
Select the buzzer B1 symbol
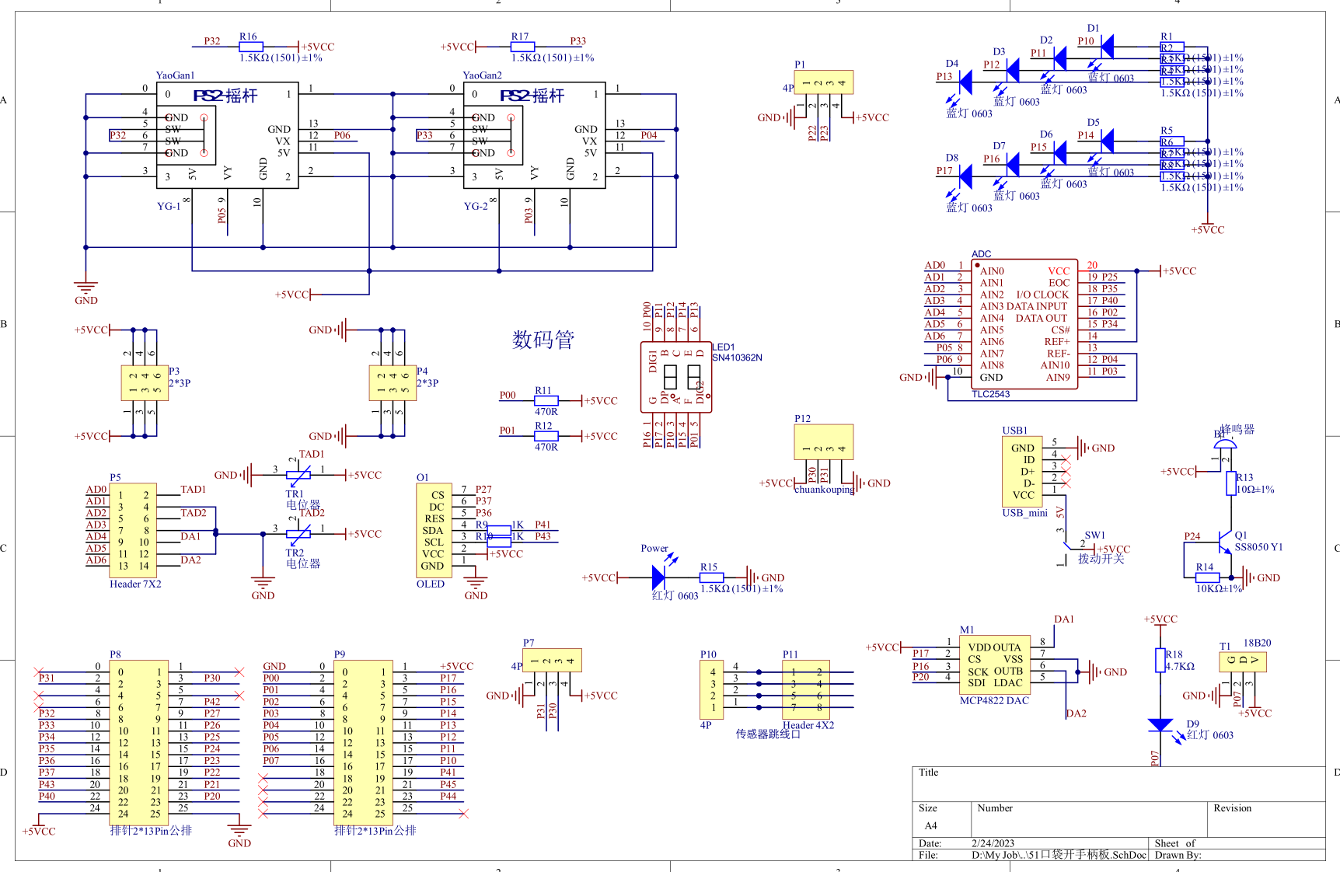click(1225, 445)
